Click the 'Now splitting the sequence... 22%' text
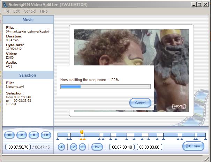The image size is (211, 162). 90,80
